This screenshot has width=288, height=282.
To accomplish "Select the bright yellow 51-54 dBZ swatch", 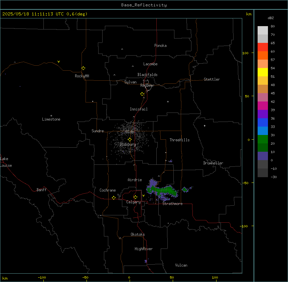I will 263,72.
